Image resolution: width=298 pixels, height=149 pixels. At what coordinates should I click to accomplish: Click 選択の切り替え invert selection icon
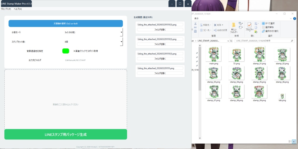tap(263, 31)
